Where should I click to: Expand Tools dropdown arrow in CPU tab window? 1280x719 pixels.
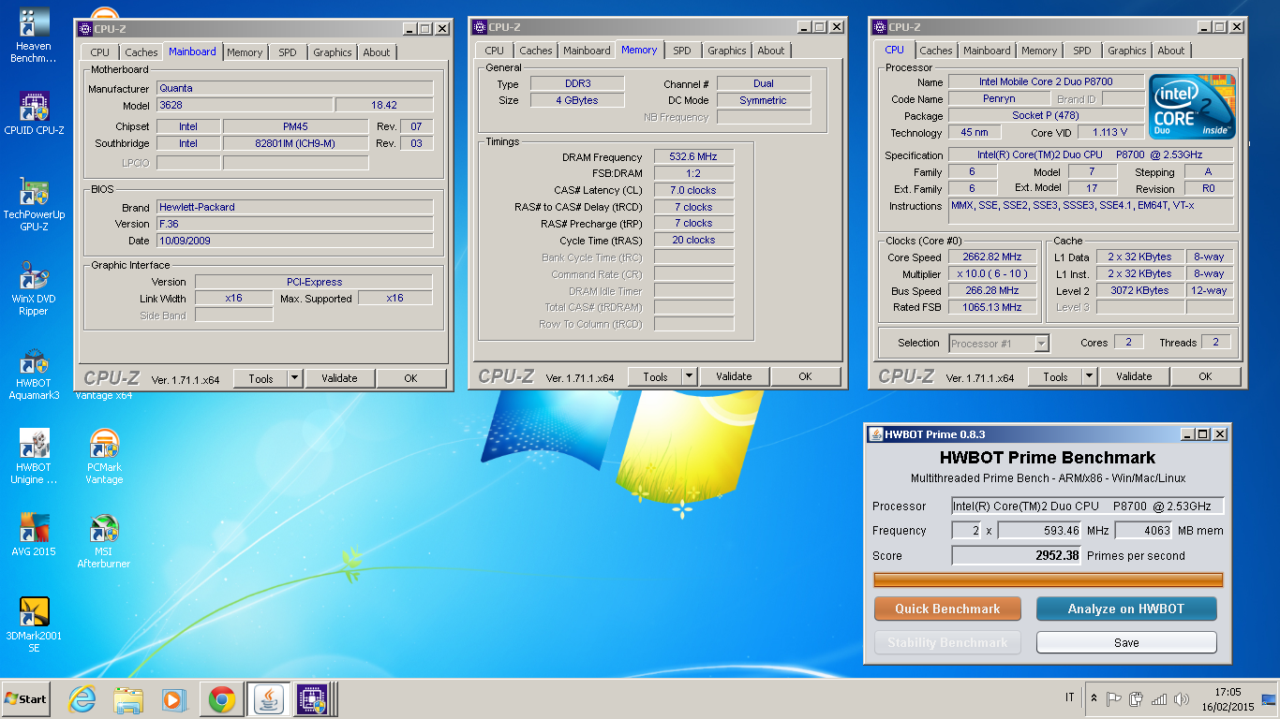click(1089, 376)
